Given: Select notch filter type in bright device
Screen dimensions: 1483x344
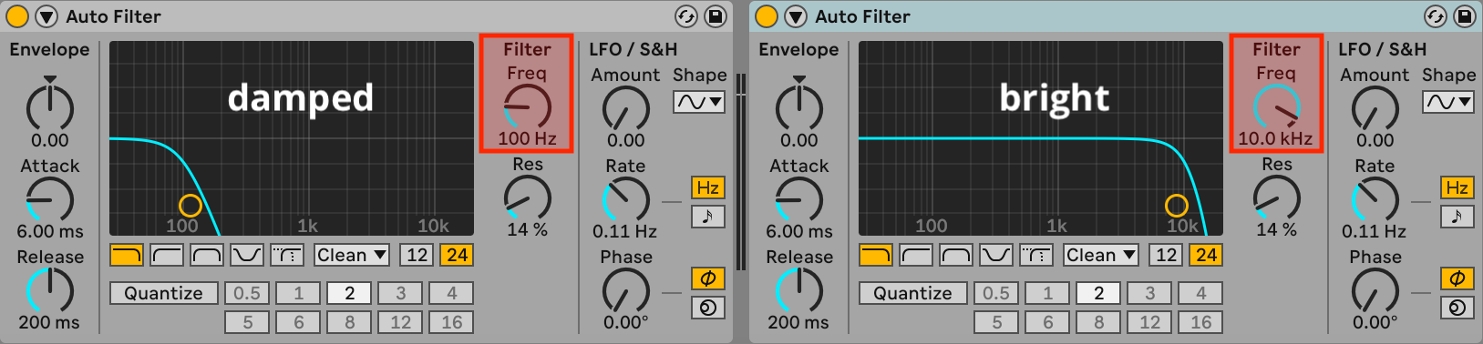Looking at the screenshot, I should pos(996,256).
